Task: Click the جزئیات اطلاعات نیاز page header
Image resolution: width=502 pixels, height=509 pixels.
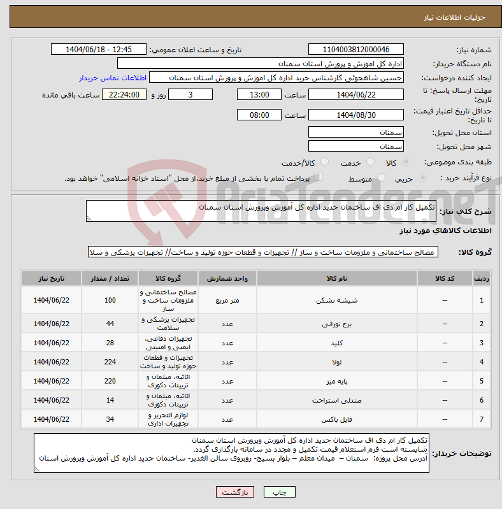Action: click(x=455, y=17)
